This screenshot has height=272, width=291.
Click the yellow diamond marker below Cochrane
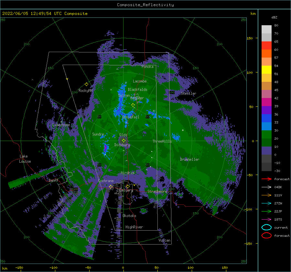(x=111, y=187)
